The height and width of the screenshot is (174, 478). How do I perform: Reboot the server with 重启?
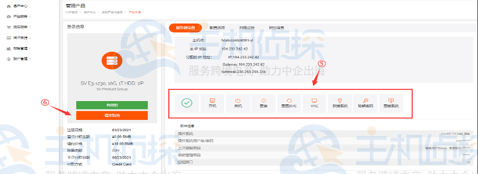tap(263, 103)
